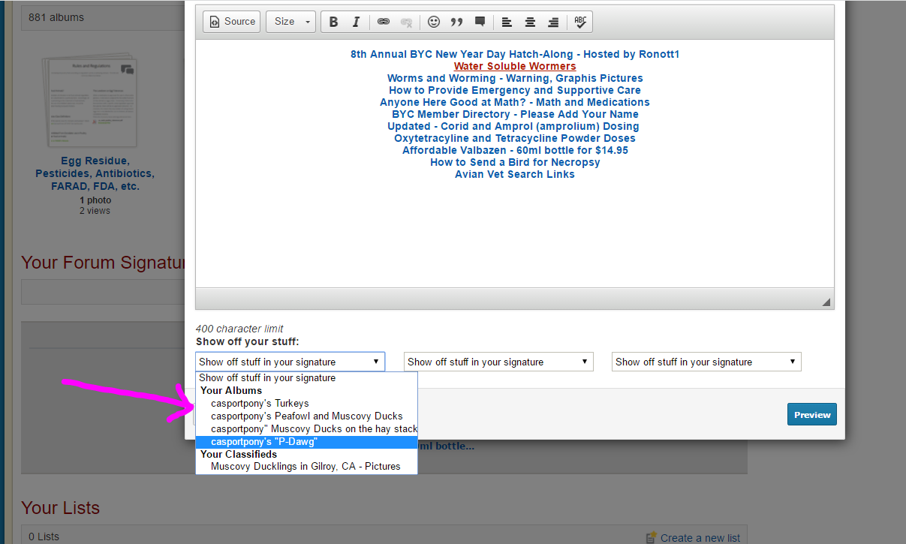The height and width of the screenshot is (544, 906).
Task: Select casportpony's Turkeys album option
Action: [x=260, y=403]
